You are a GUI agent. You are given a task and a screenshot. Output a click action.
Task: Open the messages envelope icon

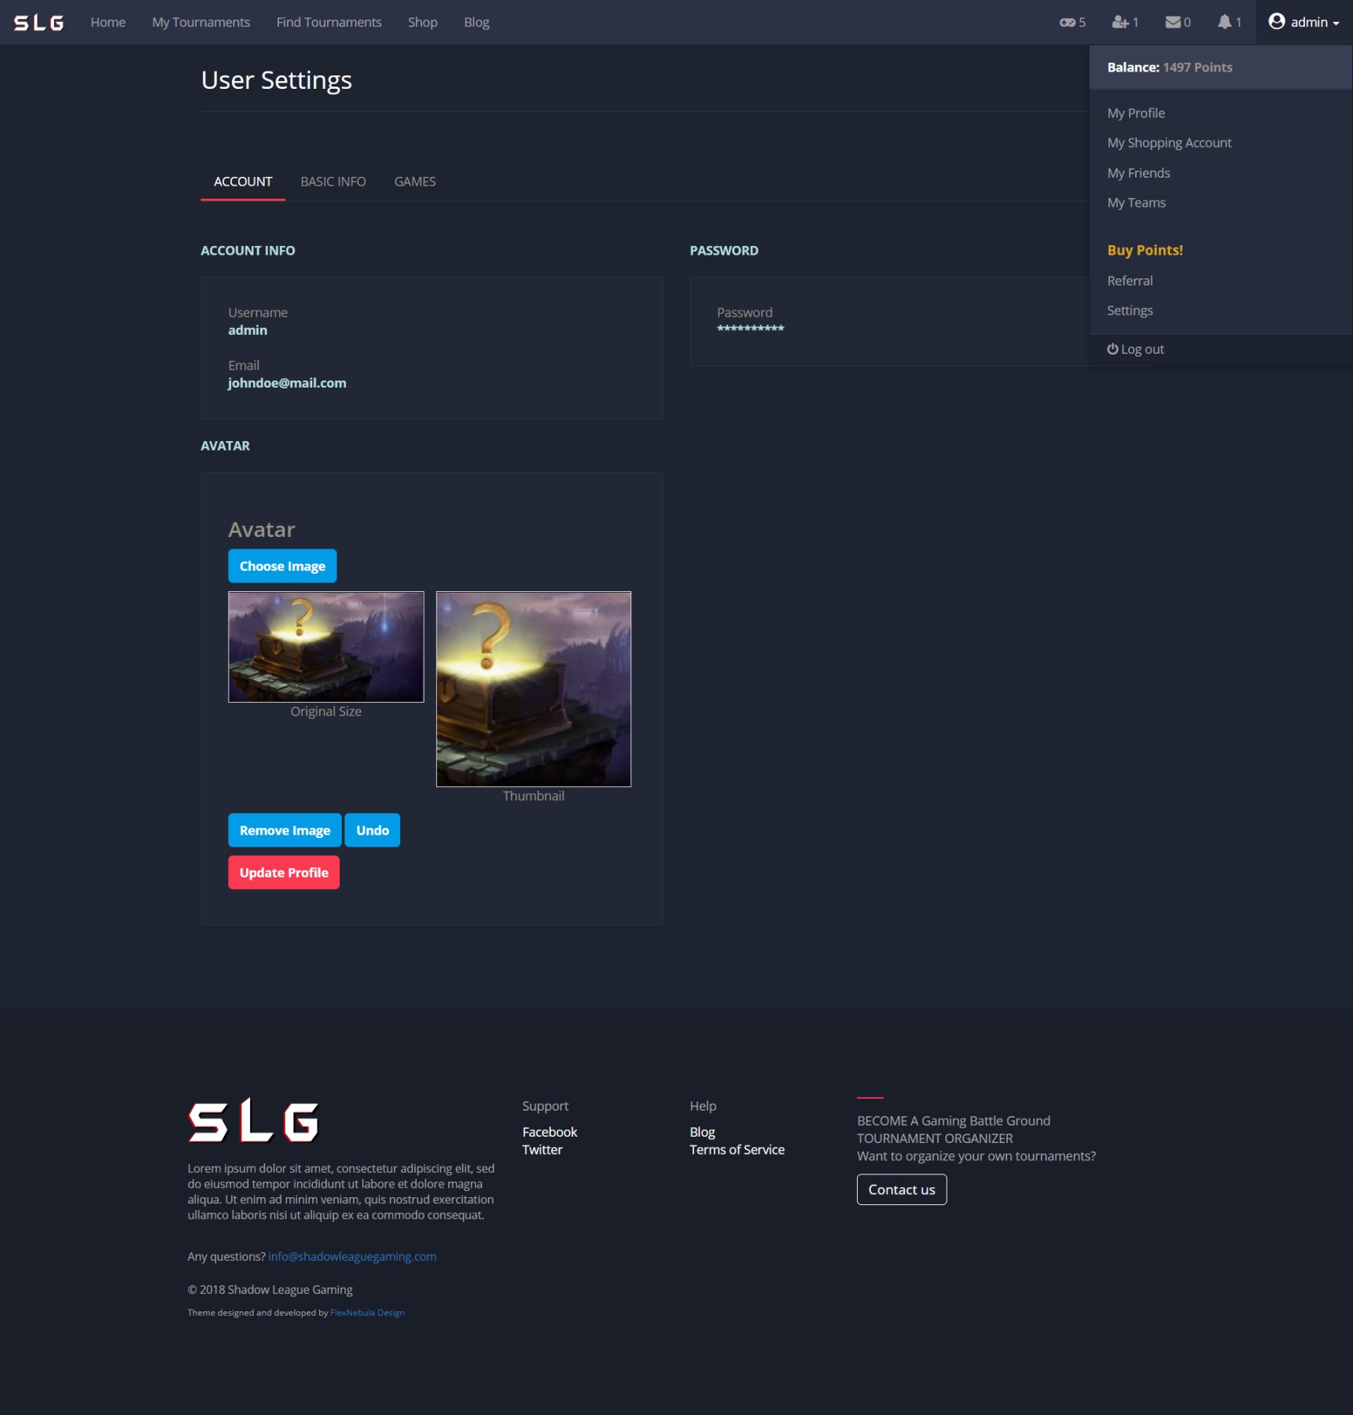click(1177, 23)
